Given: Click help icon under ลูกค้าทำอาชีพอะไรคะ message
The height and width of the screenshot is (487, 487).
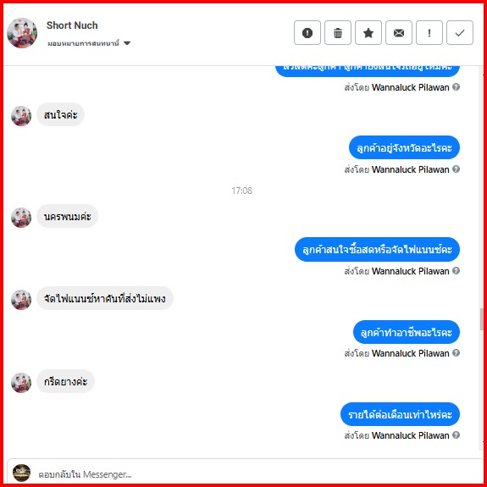Looking at the screenshot, I should (x=456, y=353).
